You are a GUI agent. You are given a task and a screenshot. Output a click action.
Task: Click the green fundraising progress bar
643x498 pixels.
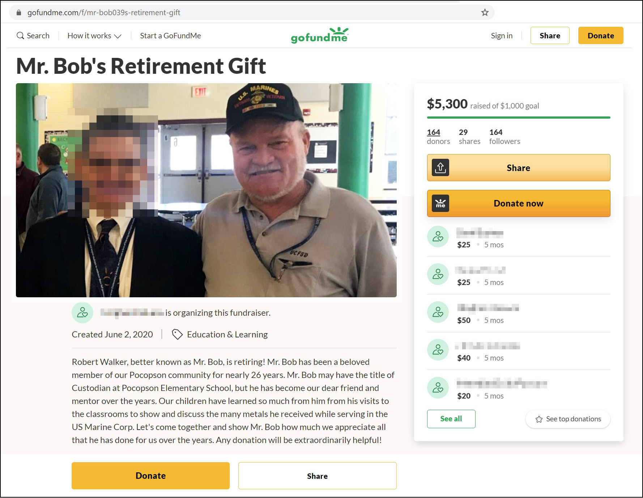(519, 118)
